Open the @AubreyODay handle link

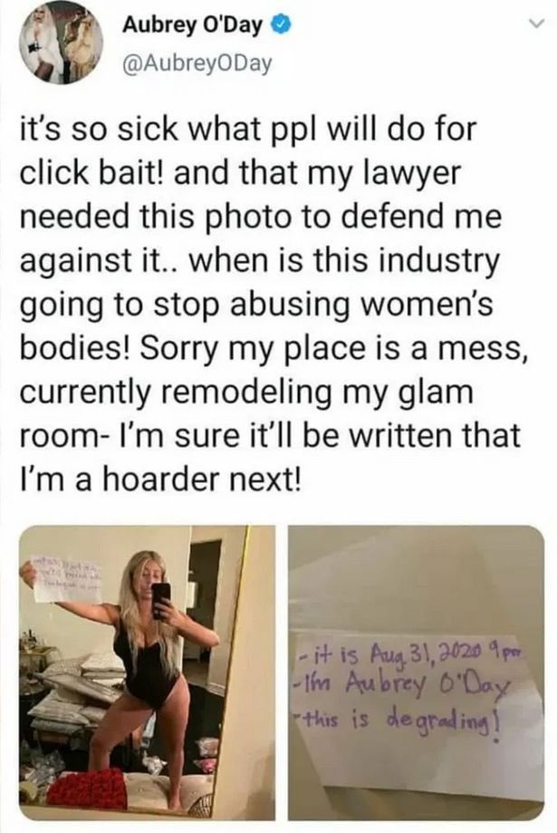(197, 63)
